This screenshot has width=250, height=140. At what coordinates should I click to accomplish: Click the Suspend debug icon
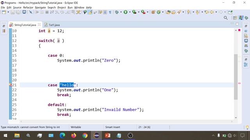click(42, 12)
